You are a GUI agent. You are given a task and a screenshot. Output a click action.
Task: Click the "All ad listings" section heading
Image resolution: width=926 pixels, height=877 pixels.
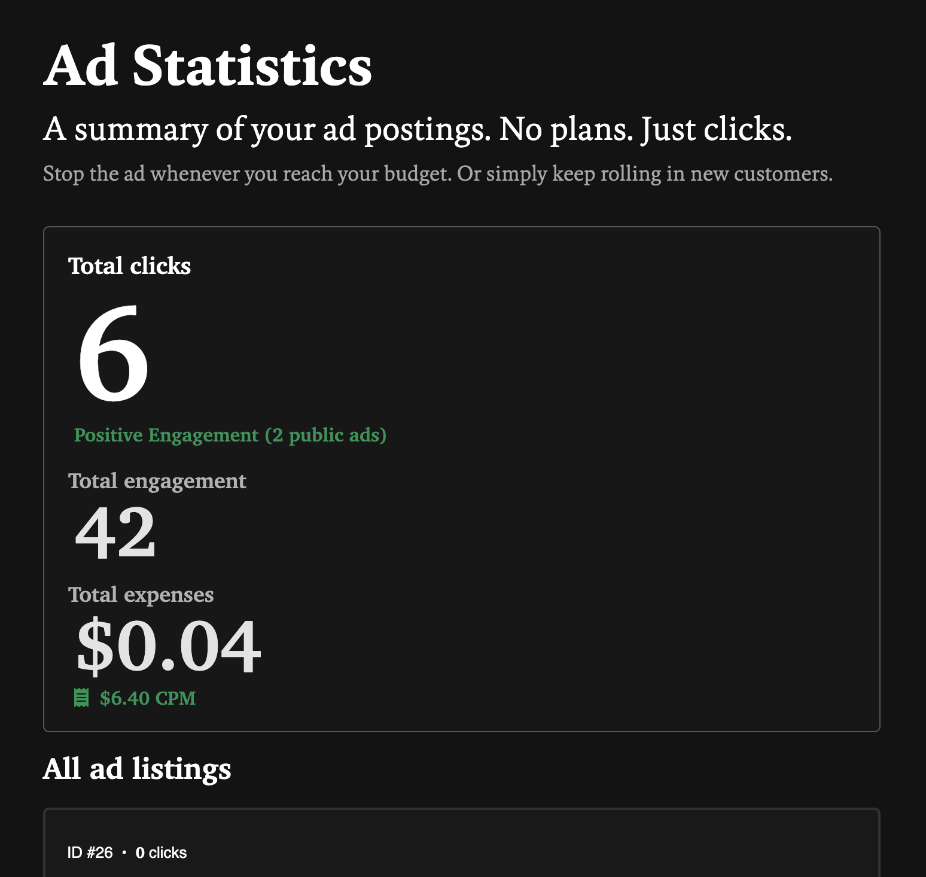click(137, 769)
